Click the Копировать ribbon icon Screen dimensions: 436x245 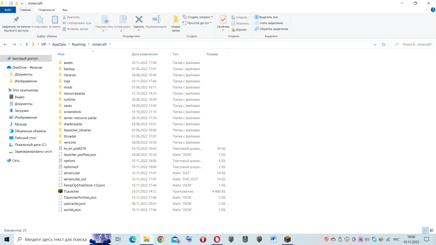(40, 22)
